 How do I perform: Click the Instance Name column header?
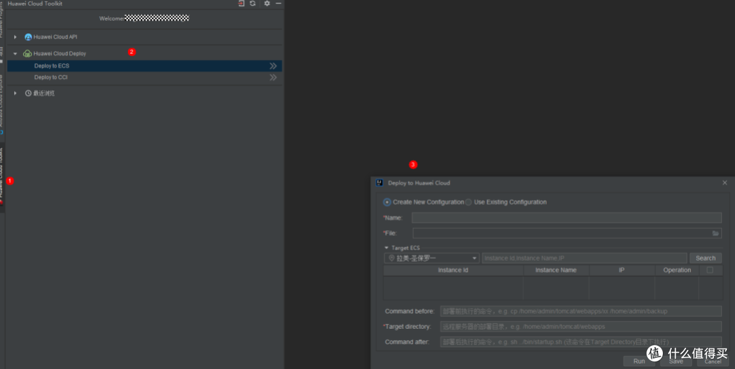tap(556, 270)
